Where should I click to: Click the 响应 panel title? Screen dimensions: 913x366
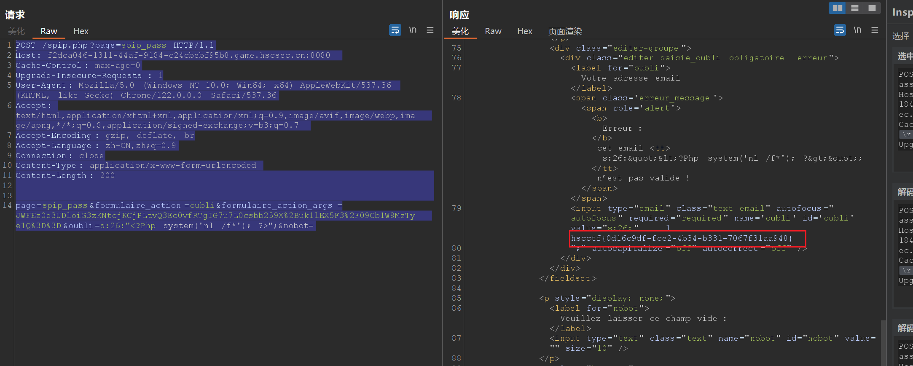[x=459, y=15]
